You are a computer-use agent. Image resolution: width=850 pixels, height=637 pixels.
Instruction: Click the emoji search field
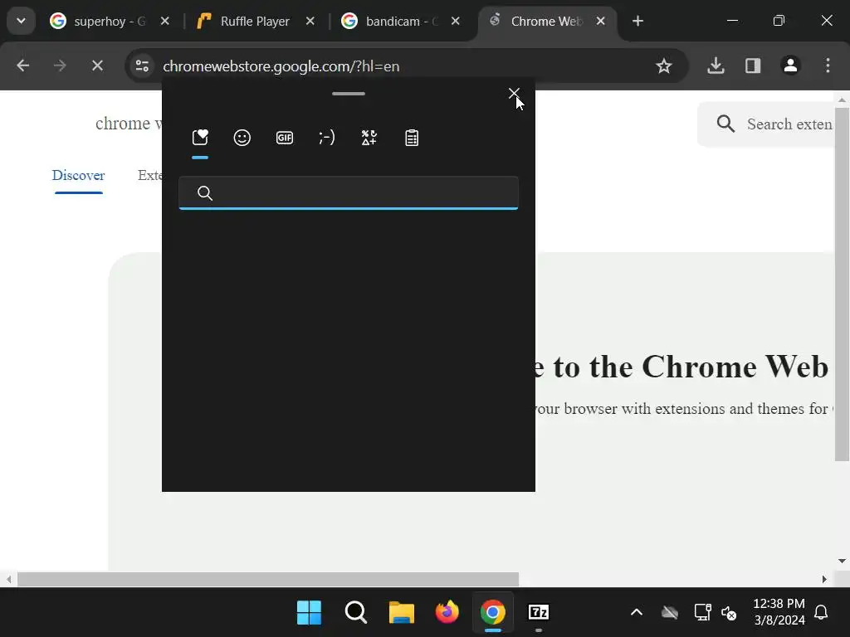(349, 192)
